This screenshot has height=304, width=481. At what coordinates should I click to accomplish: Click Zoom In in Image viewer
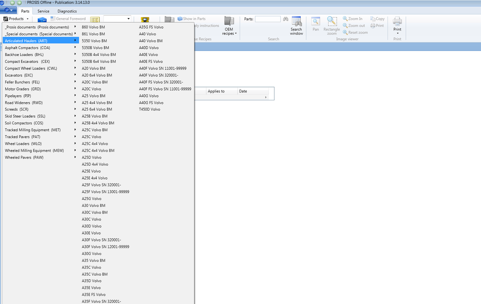point(352,19)
